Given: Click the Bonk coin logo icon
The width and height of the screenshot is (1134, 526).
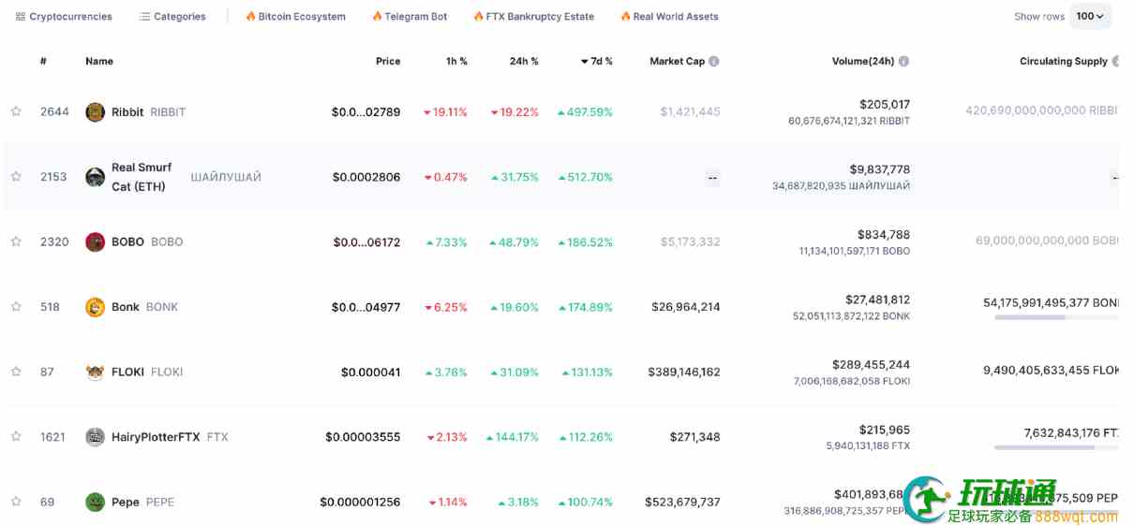Looking at the screenshot, I should pyautogui.click(x=95, y=307).
